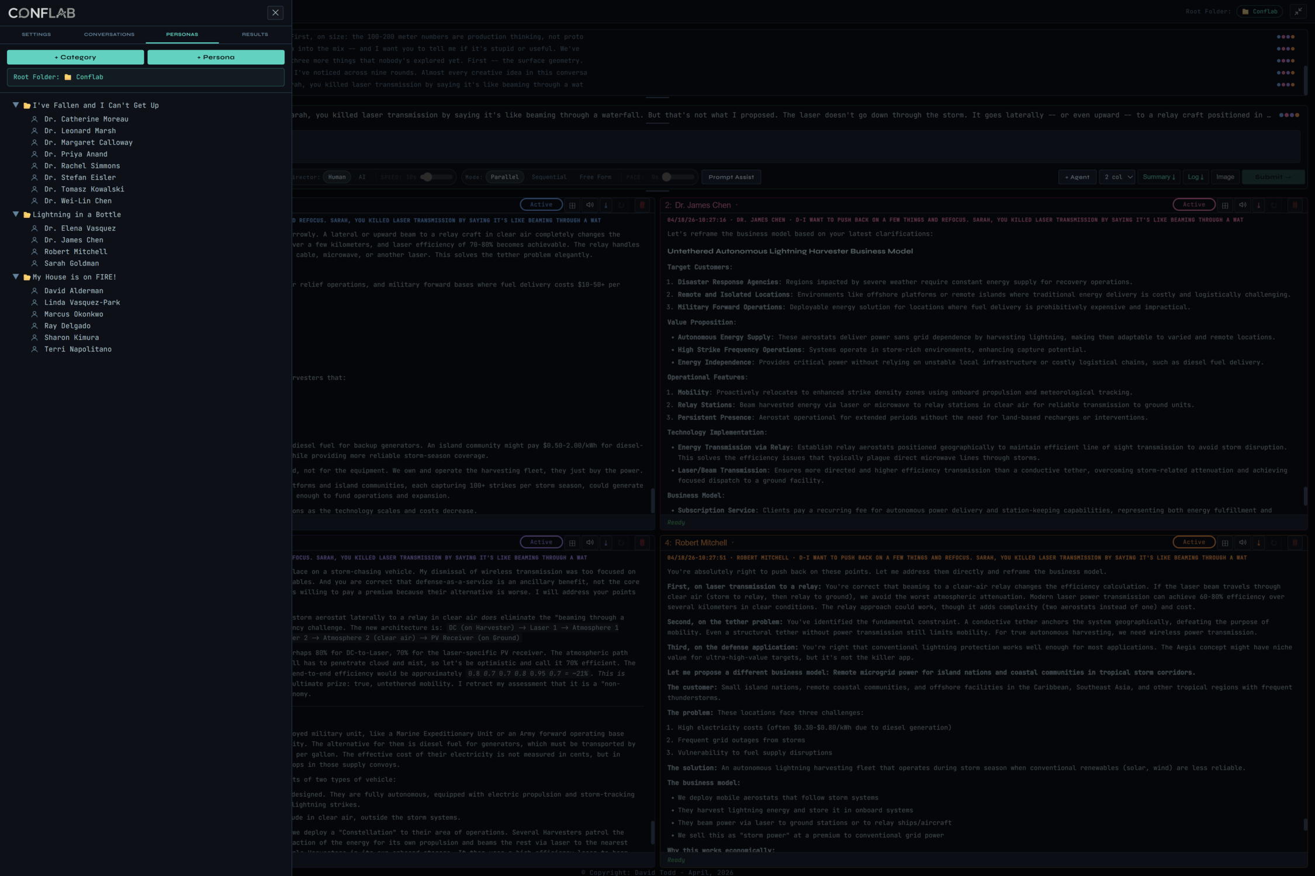The width and height of the screenshot is (1315, 876).
Task: Set director to AI
Action: 362,177
